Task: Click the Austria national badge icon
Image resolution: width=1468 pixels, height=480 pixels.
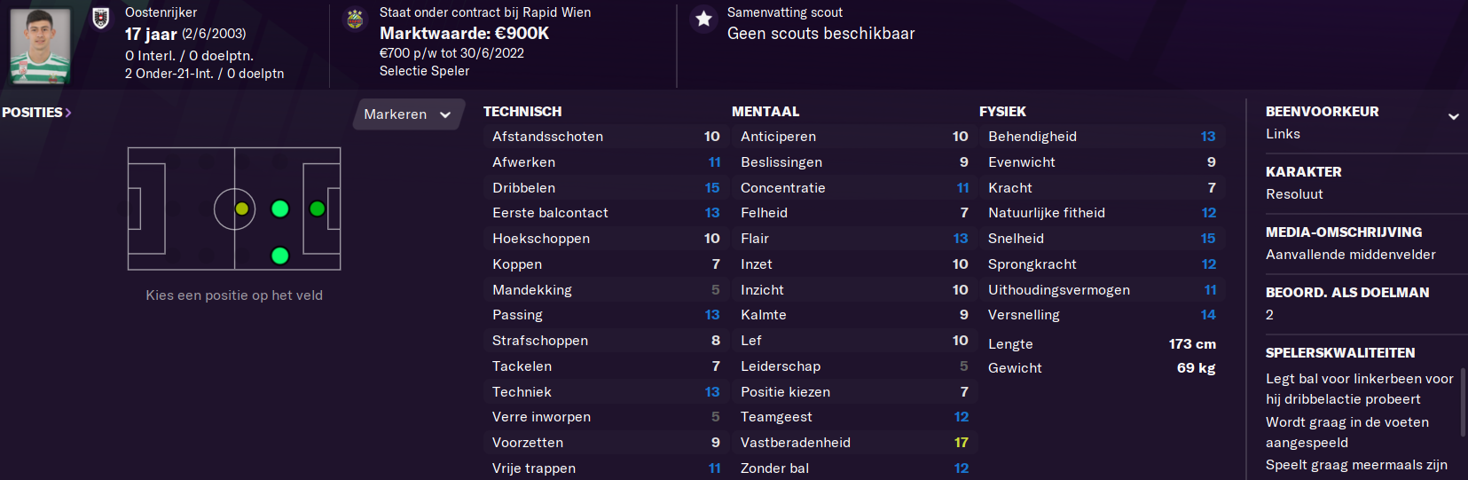Action: [x=101, y=18]
